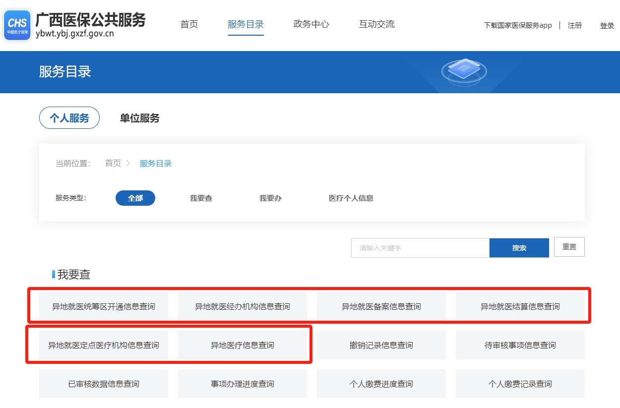Screen dimensions: 620x408
Task: Click the keyword search input field
Action: click(x=420, y=248)
